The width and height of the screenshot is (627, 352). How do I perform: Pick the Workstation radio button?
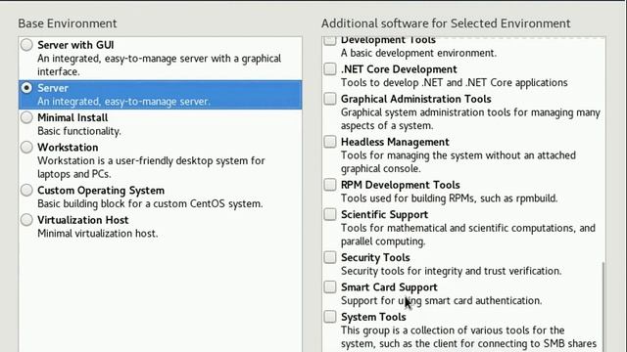(x=26, y=148)
